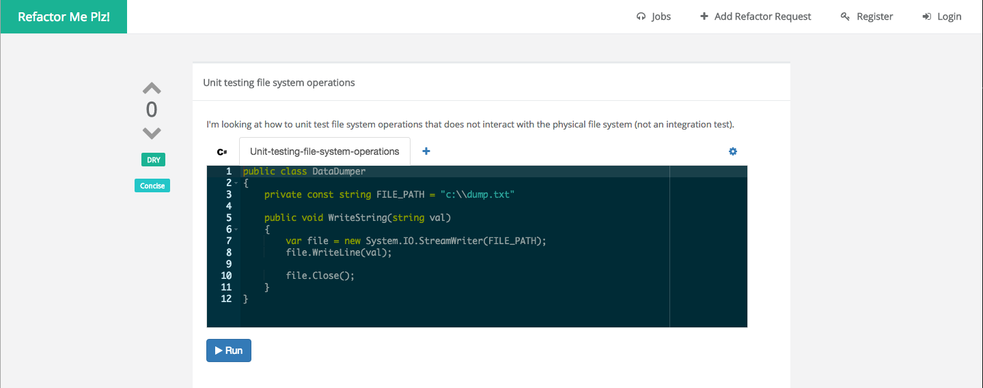Open Add Refactor Request page
Image resolution: width=983 pixels, height=388 pixels.
pyautogui.click(x=756, y=16)
